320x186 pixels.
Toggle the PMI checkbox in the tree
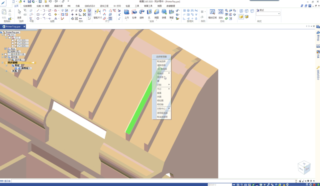point(6,35)
